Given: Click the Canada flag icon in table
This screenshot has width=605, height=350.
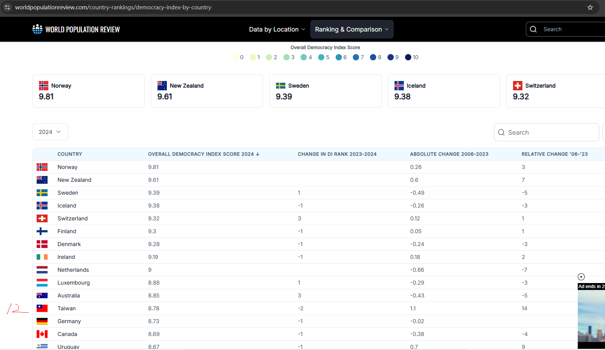Looking at the screenshot, I should click(x=42, y=334).
